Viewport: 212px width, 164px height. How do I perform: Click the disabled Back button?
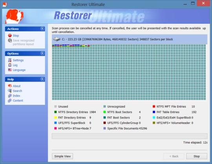174,156
